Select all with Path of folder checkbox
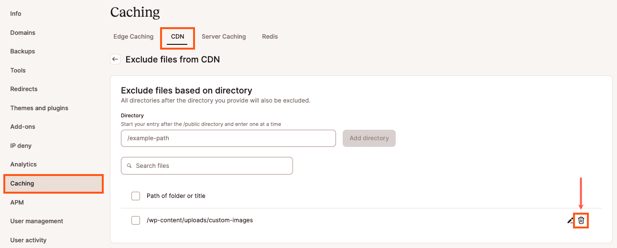 point(136,196)
